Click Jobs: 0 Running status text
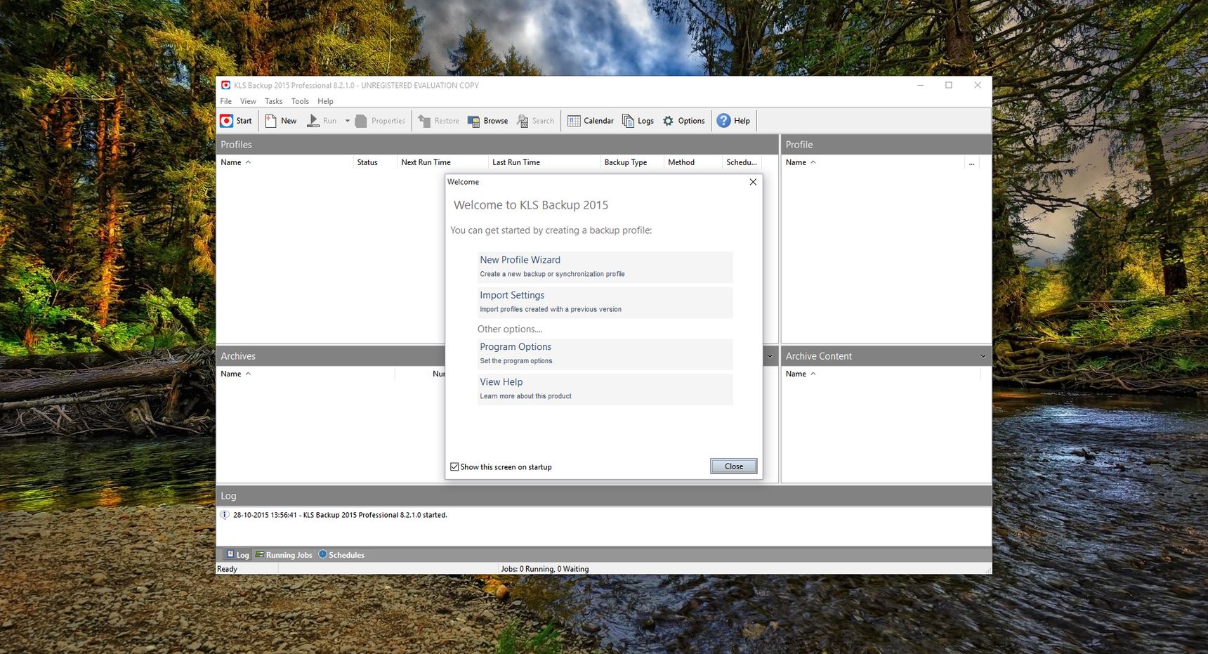The width and height of the screenshot is (1208, 654). coord(544,569)
